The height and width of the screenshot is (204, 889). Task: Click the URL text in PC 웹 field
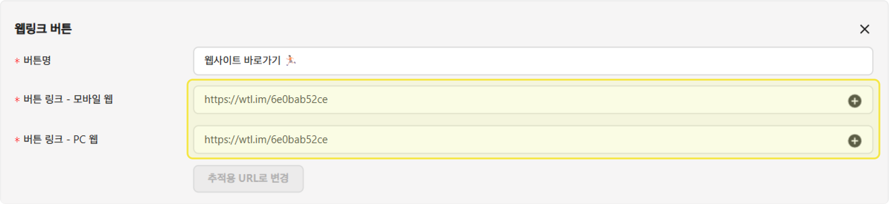(x=266, y=140)
